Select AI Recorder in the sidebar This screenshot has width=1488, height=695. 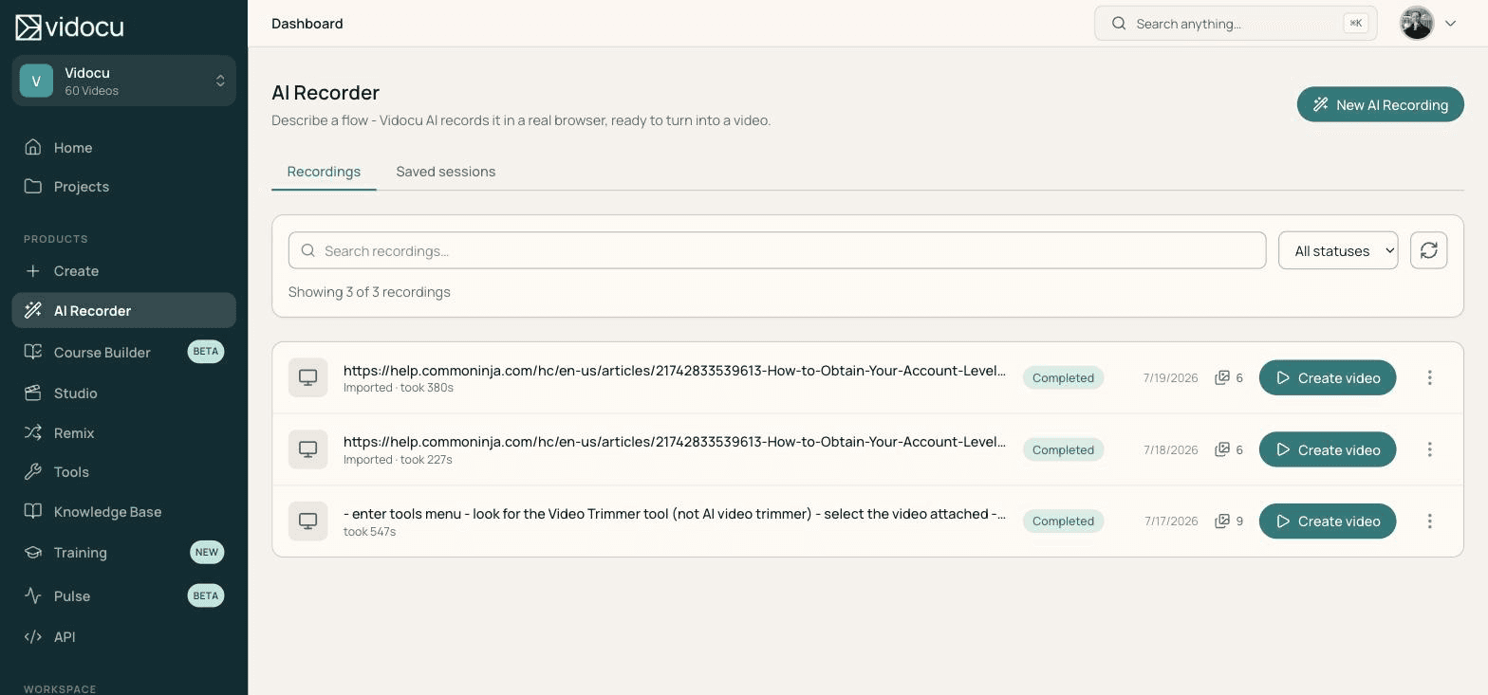tap(123, 310)
